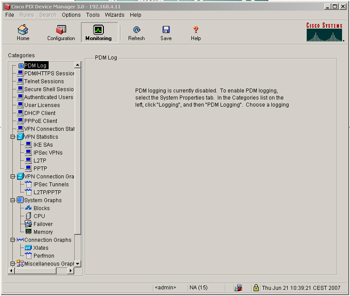This screenshot has height=296, width=350.
Task: Collapse the Connection Graphs node
Action: (13, 240)
